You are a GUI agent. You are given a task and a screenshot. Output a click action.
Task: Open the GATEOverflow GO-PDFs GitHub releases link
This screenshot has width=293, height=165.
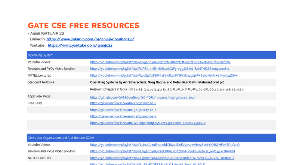(143, 97)
